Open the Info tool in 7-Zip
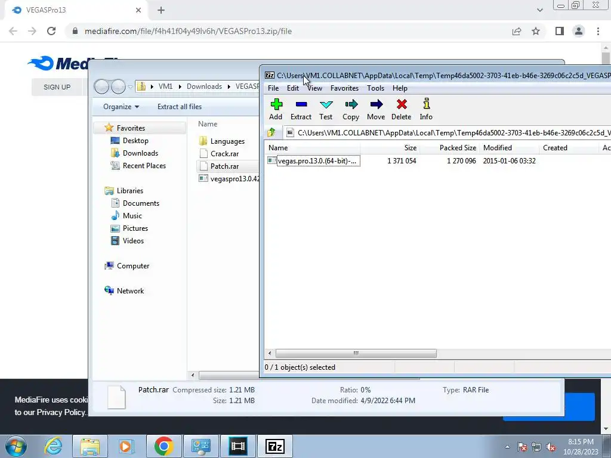This screenshot has width=611, height=458. coord(426,110)
